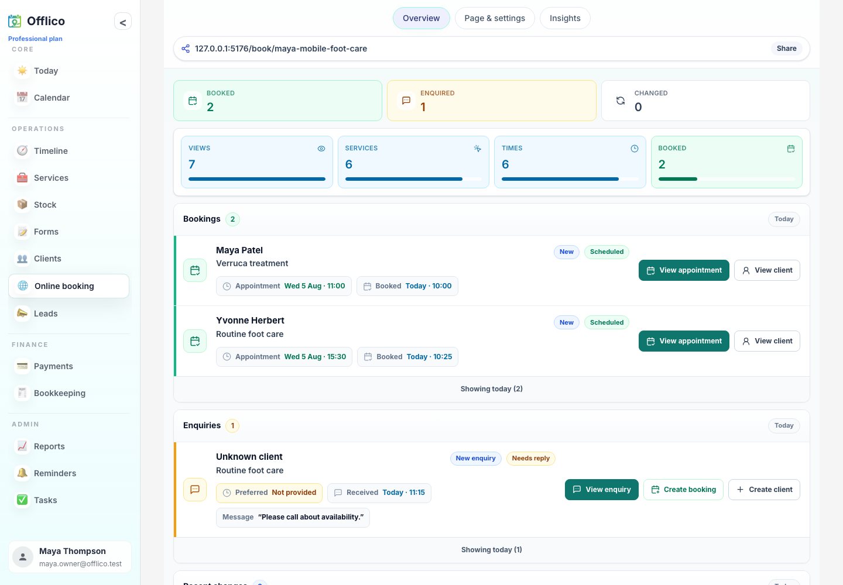Click the Offlico logo icon

pyautogui.click(x=15, y=21)
